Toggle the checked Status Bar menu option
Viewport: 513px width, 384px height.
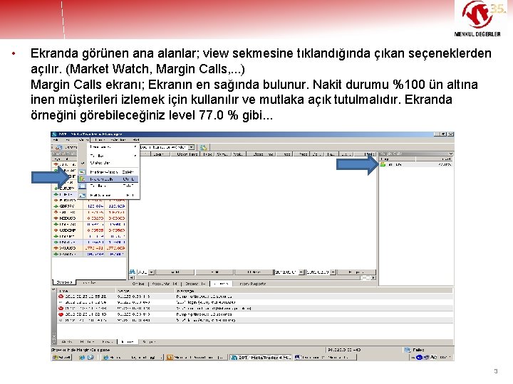point(108,163)
